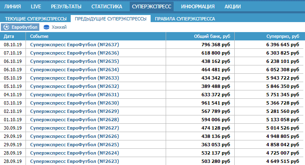Open Суперэкспресс ЕвроФутбол №2623
This screenshot has width=305, height=165.
pos(74,161)
